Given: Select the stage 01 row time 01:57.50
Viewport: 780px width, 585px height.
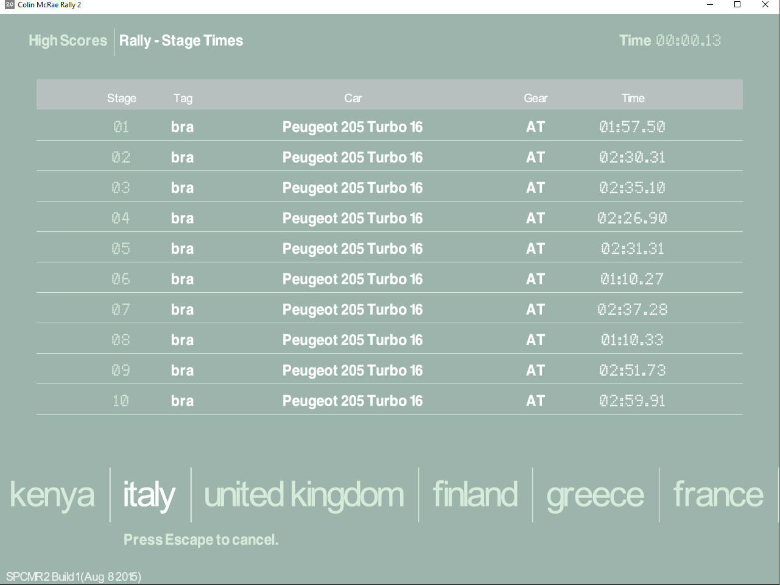Looking at the screenshot, I should 632,127.
